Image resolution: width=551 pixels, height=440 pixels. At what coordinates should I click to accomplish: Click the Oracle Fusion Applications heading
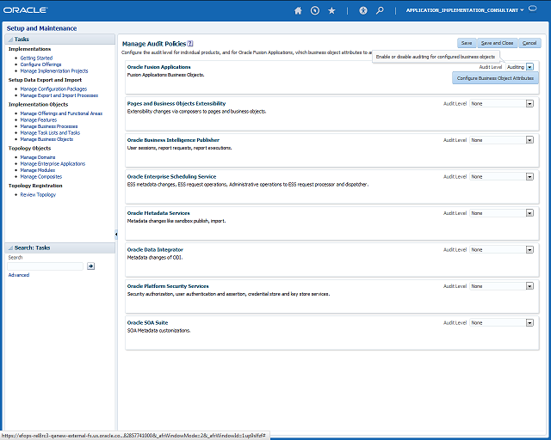[x=158, y=67]
